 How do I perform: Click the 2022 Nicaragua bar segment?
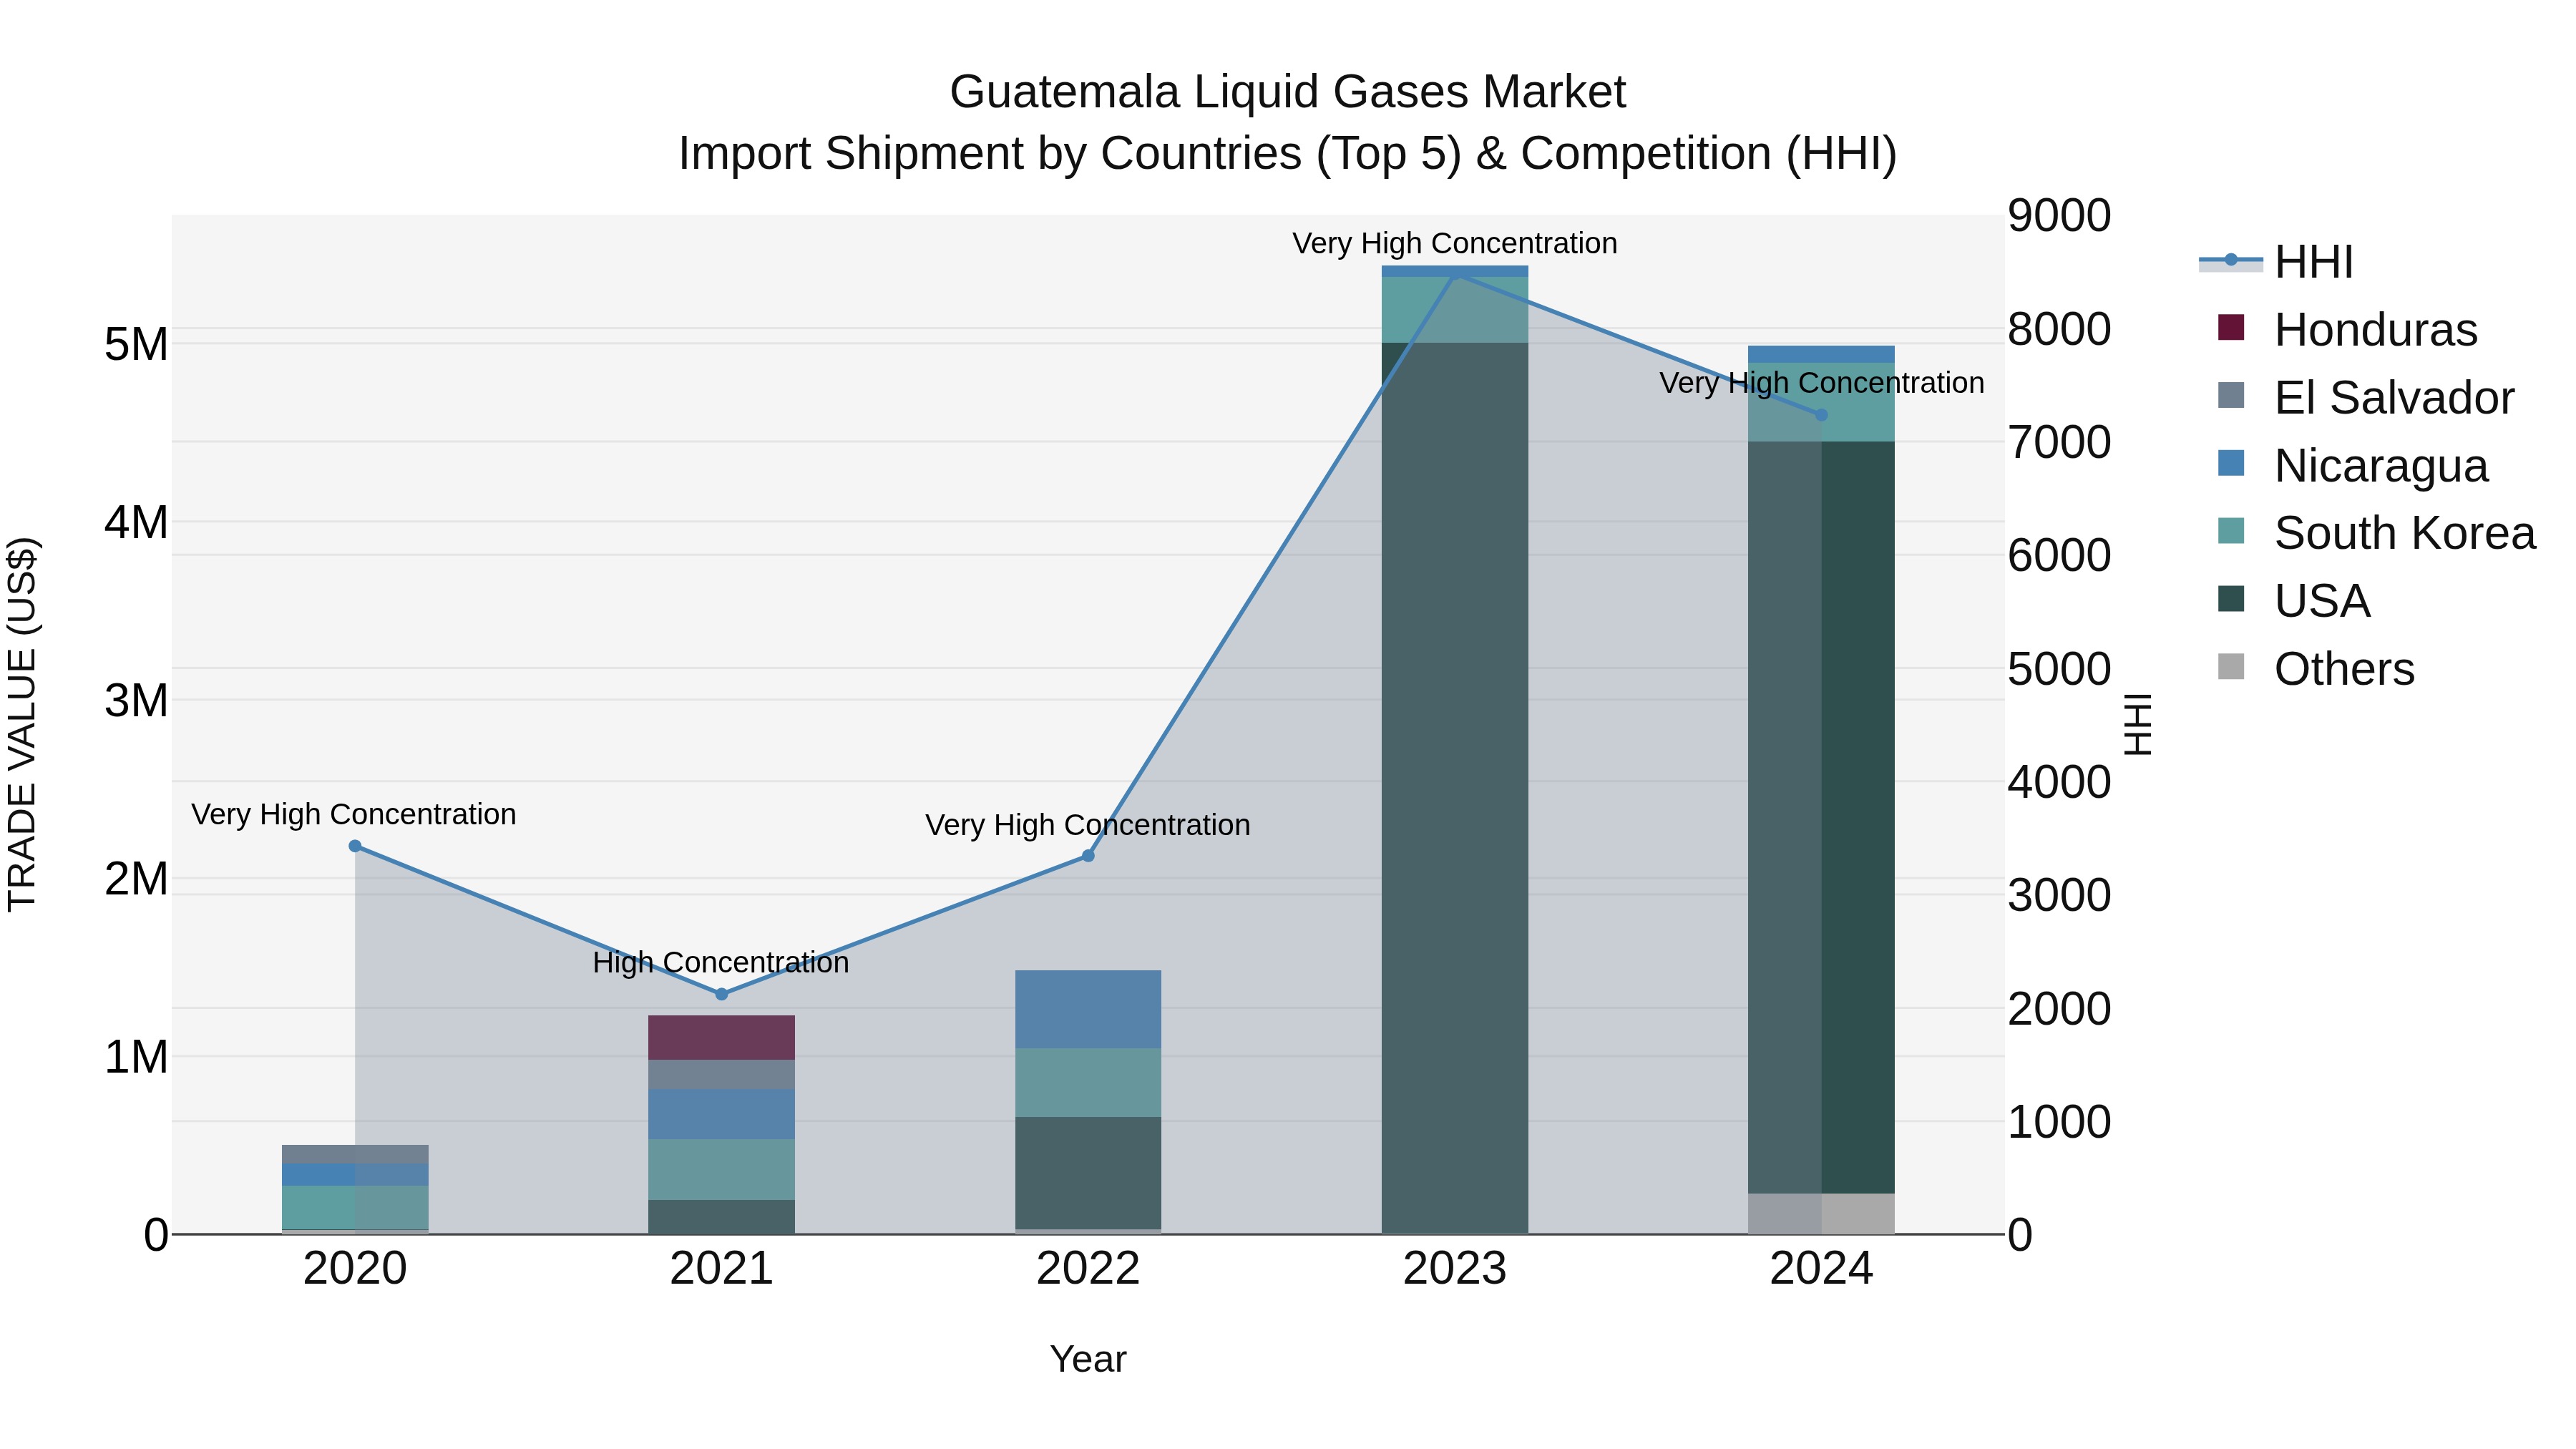click(1088, 1009)
